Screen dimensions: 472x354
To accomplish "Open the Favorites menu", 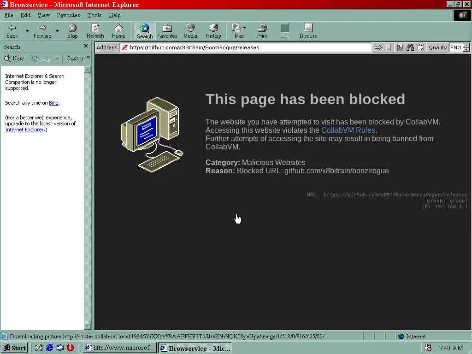I will 68,15.
